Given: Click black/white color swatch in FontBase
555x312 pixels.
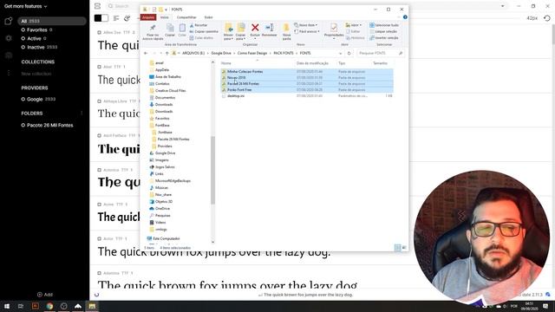Looking at the screenshot, I should 101,18.
